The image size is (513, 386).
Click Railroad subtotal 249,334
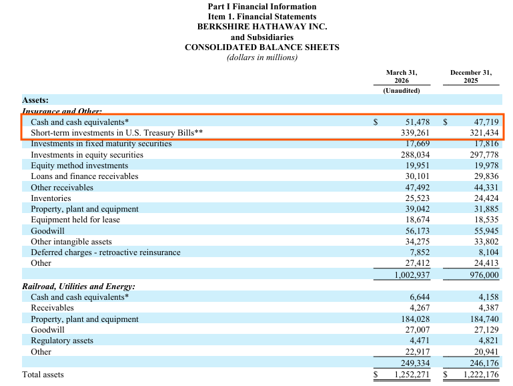click(x=415, y=363)
